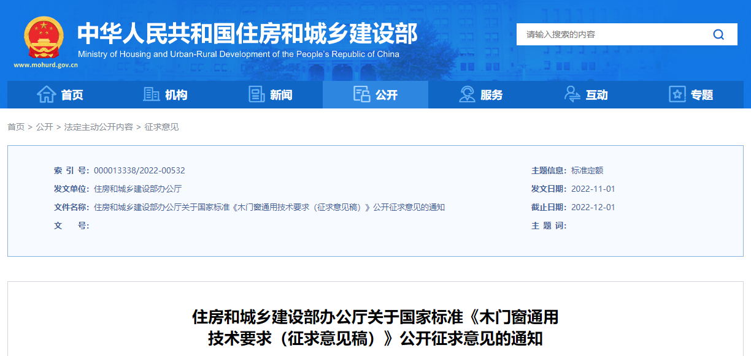Click the 截止日期 label
This screenshot has height=356, width=751.
[549, 207]
